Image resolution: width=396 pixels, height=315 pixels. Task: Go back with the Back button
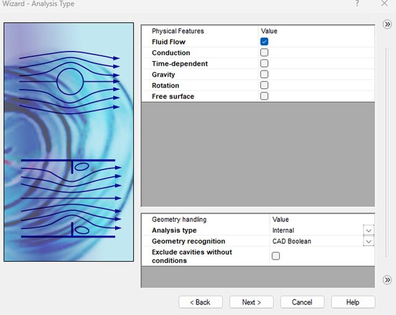tap(200, 302)
